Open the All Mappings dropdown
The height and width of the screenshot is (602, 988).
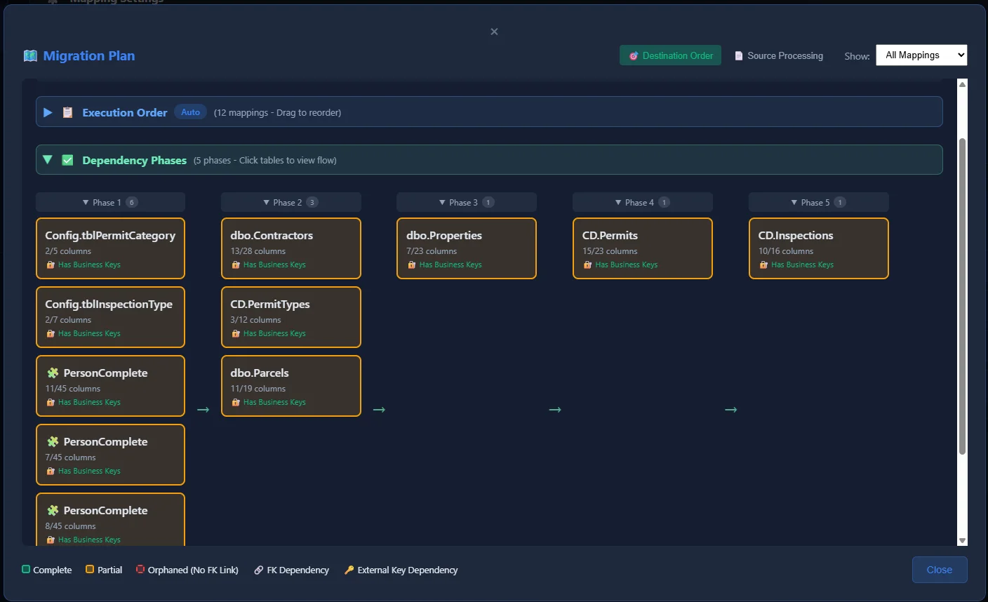pos(921,55)
